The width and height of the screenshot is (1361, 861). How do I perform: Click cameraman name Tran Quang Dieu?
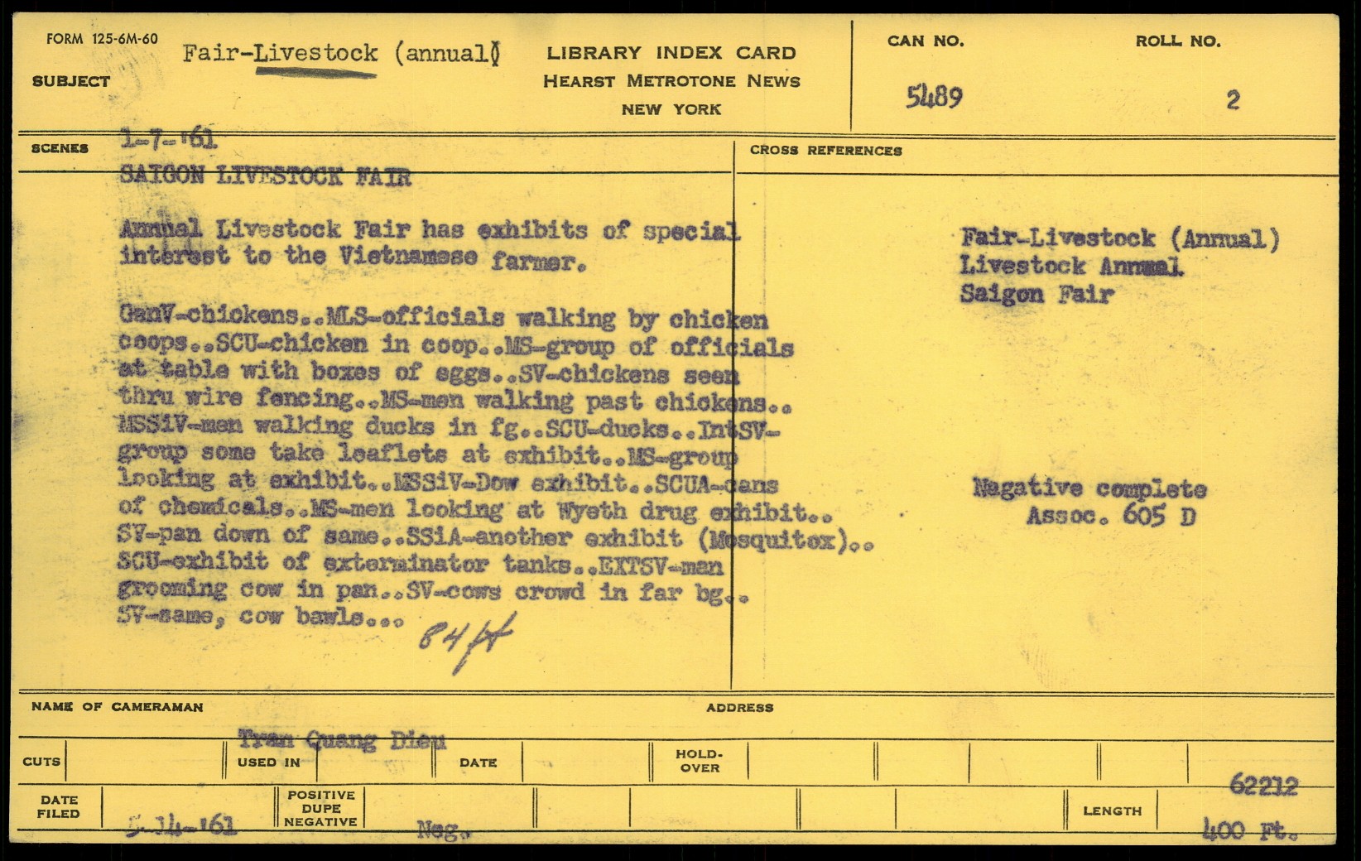point(342,738)
